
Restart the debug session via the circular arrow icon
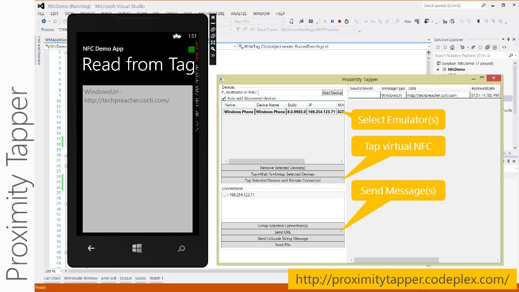347,22
